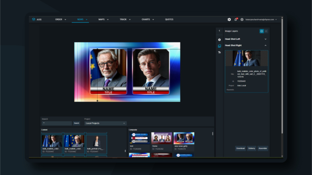The width and height of the screenshot is (312, 175).
Task: Click the Download button
Action: (x=240, y=148)
